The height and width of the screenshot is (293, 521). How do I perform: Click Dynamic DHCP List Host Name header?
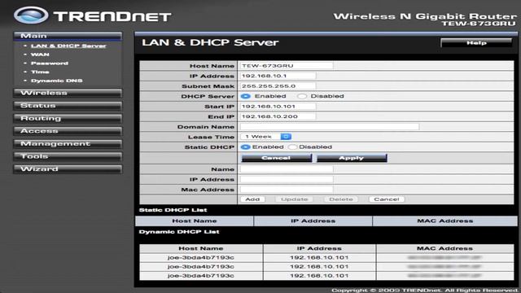tap(201, 248)
